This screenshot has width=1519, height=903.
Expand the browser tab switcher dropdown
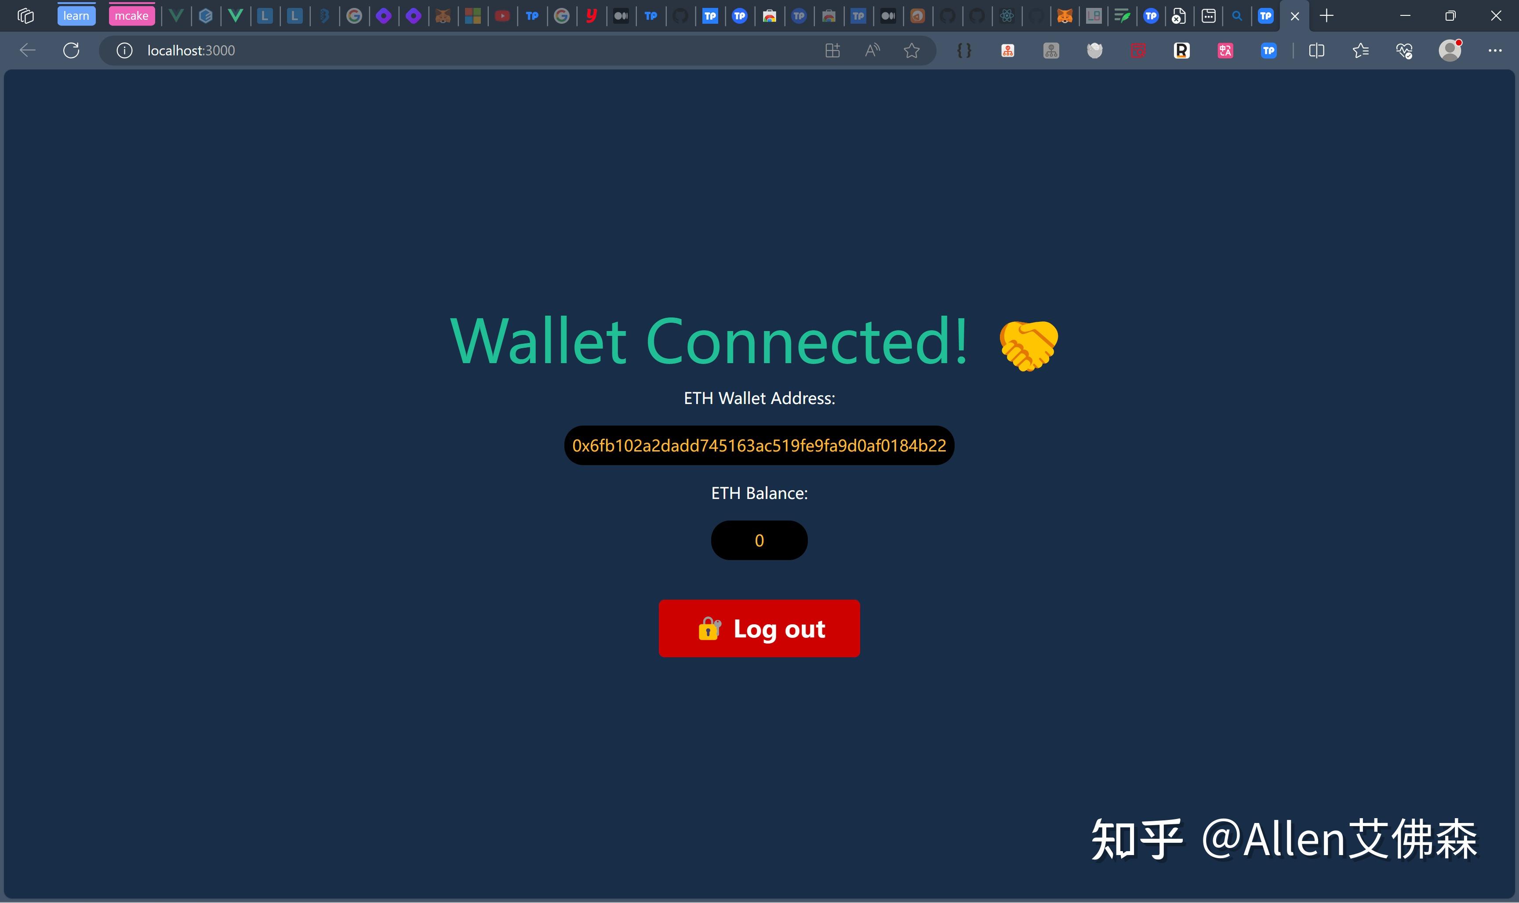26,15
